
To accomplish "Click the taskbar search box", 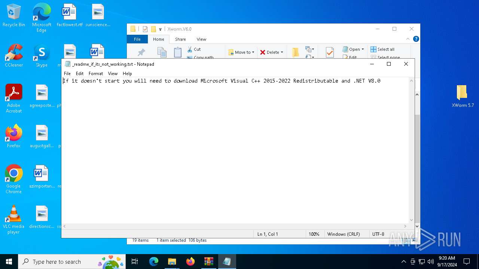I will coord(72,262).
